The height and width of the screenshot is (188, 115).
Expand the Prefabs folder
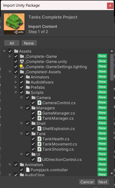coord(16,87)
